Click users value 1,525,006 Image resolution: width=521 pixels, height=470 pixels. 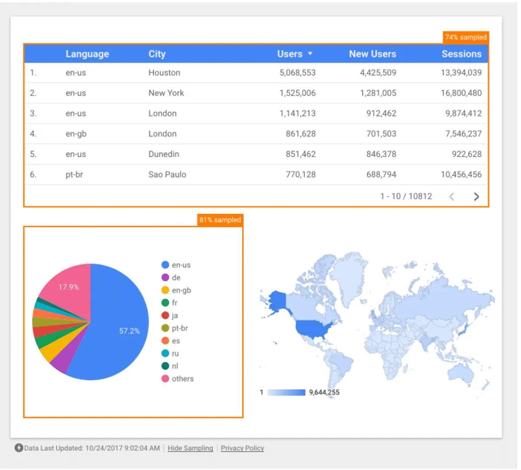coord(297,93)
